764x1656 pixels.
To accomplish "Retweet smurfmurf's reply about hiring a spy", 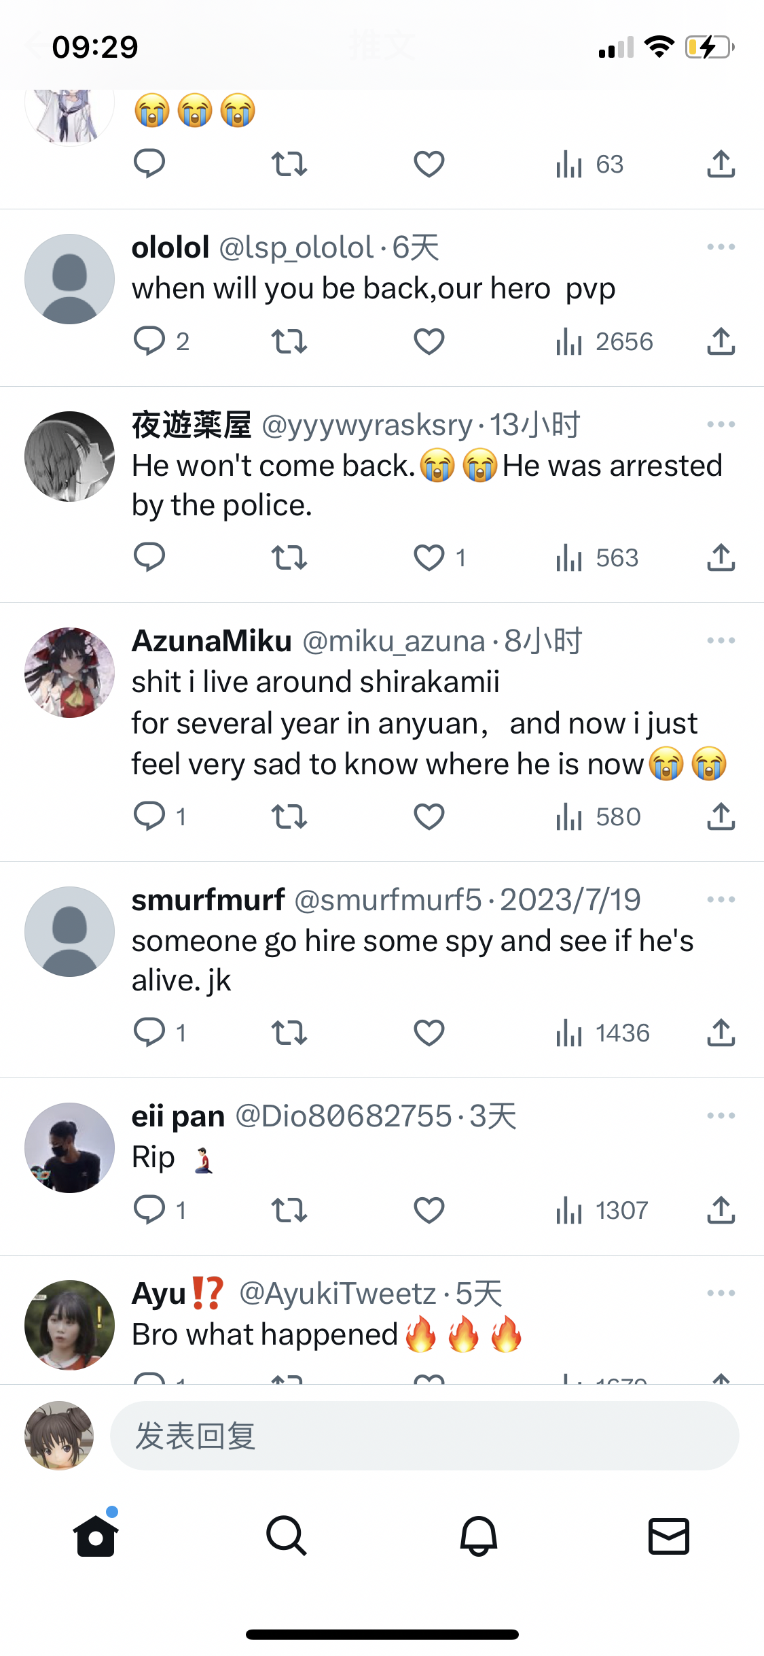I will pos(289,1033).
